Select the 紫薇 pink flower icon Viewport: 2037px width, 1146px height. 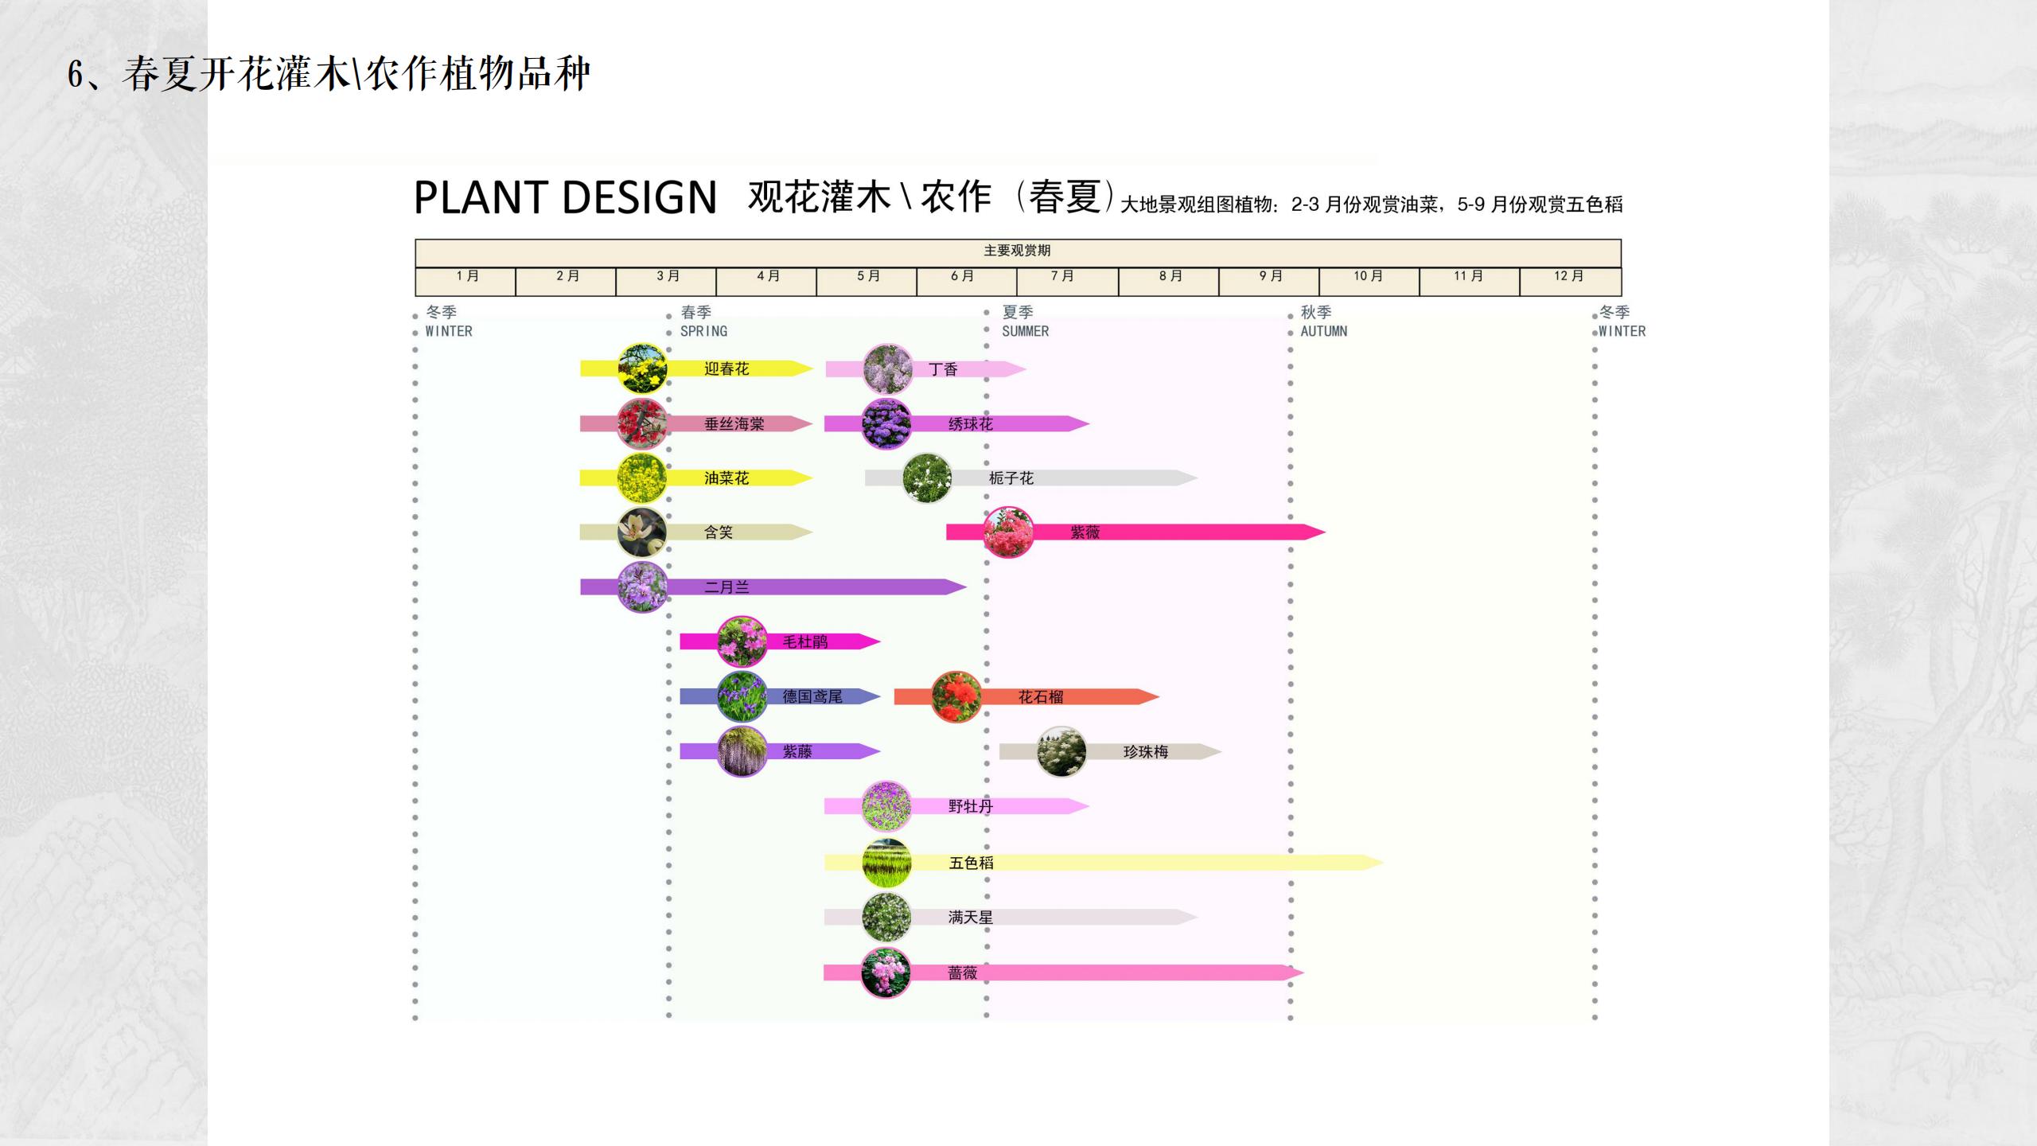coord(1008,535)
